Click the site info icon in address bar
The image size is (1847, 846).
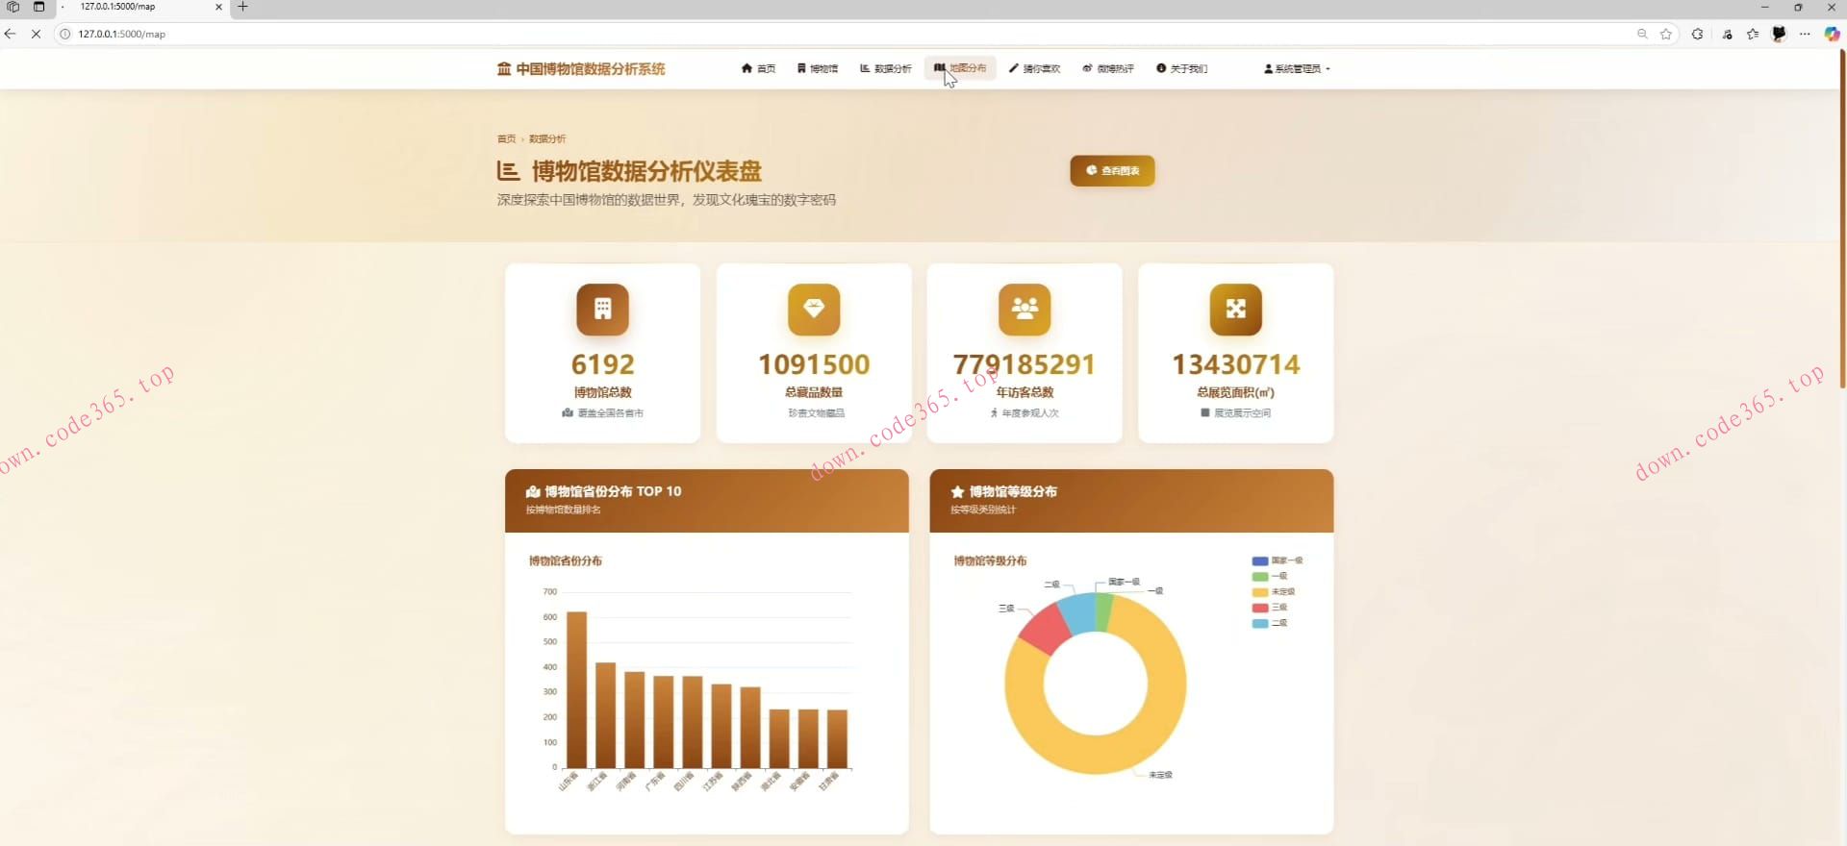click(x=65, y=34)
